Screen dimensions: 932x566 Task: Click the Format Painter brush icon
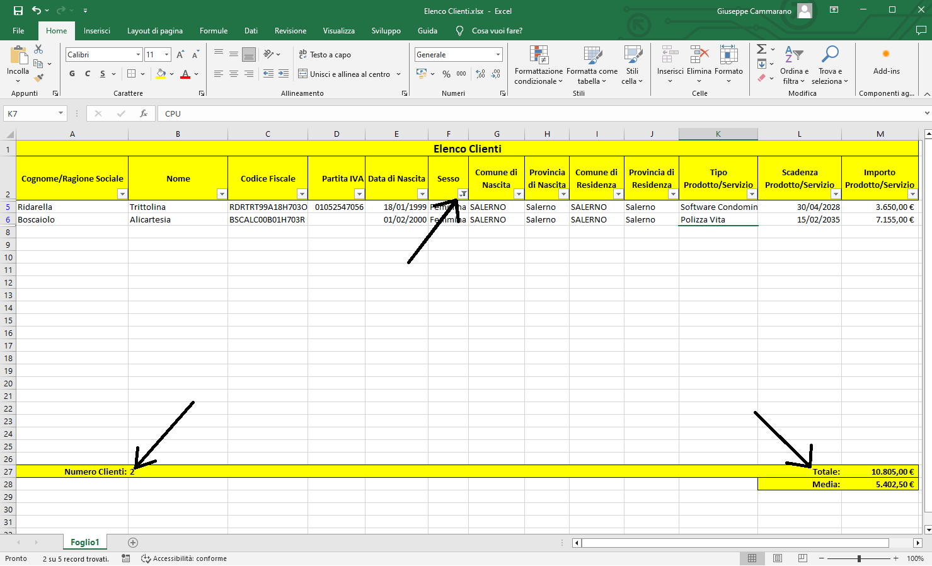[38, 78]
